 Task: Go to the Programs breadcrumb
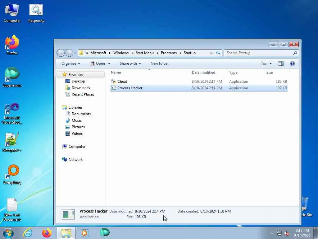pyautogui.click(x=169, y=53)
